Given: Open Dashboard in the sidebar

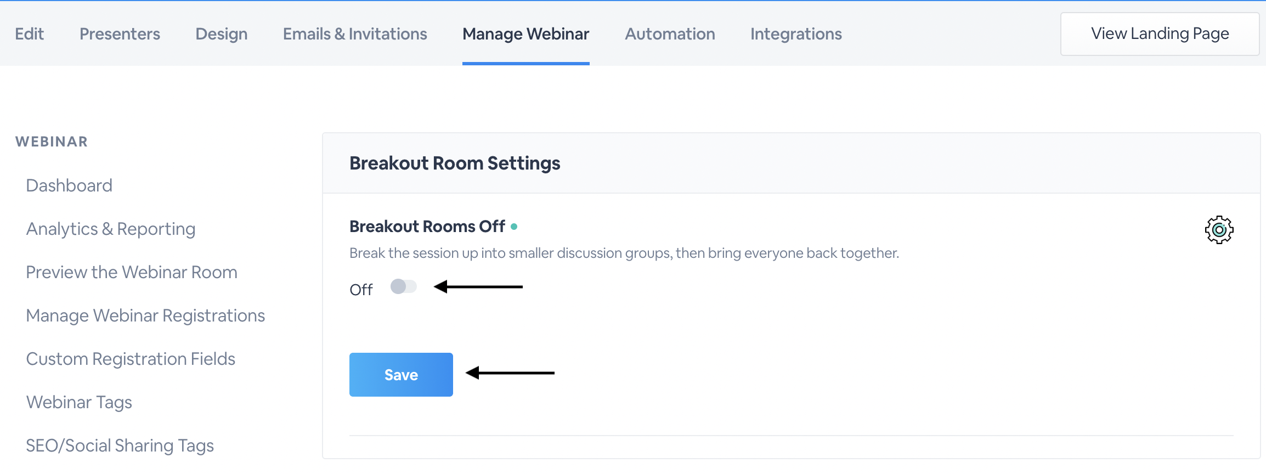Looking at the screenshot, I should point(69,185).
